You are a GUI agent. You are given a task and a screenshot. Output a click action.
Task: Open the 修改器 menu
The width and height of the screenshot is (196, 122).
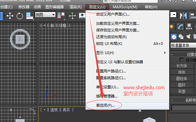click(x=24, y=7)
